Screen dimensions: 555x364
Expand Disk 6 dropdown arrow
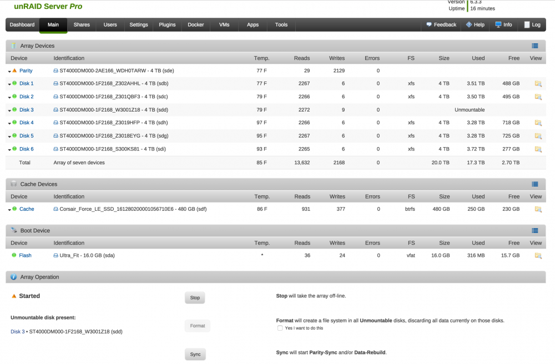pos(9,150)
